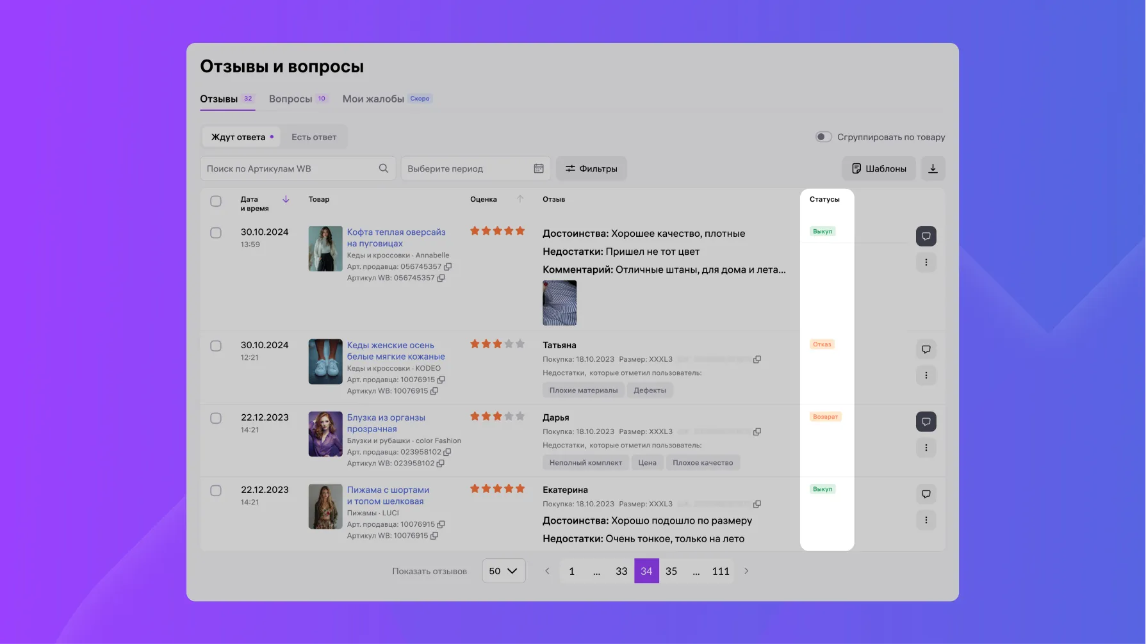Image resolution: width=1146 pixels, height=644 pixels.
Task: Go to page 111
Action: click(x=721, y=571)
